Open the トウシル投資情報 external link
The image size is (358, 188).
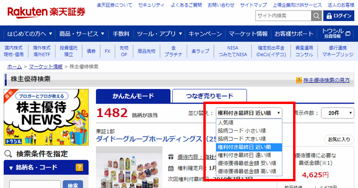[336, 33]
